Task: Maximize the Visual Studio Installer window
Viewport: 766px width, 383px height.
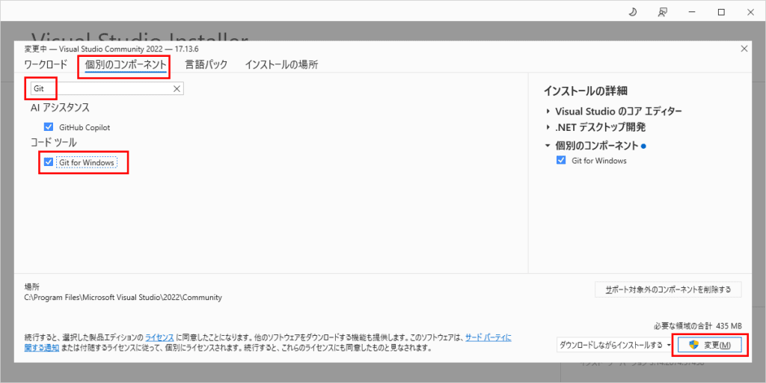Action: (x=721, y=13)
